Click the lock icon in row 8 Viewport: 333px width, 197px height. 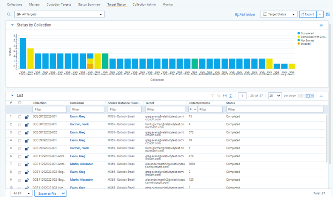point(27,172)
